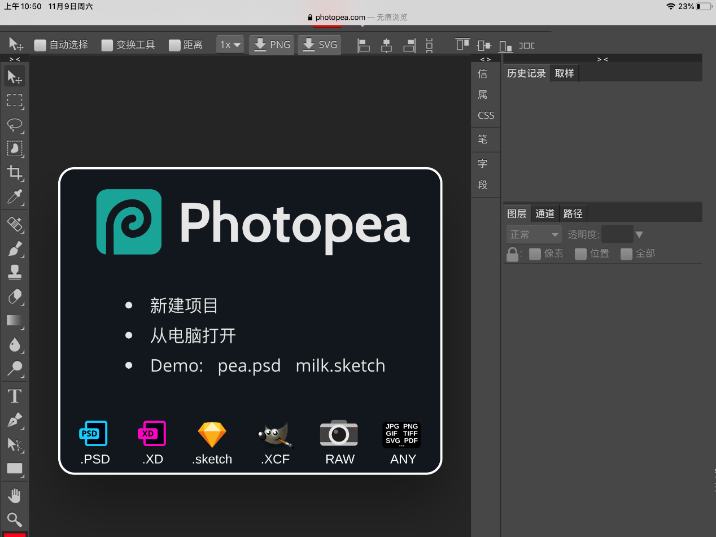This screenshot has height=537, width=716.
Task: Select the Rectangle Select marquee tool
Action: point(15,101)
